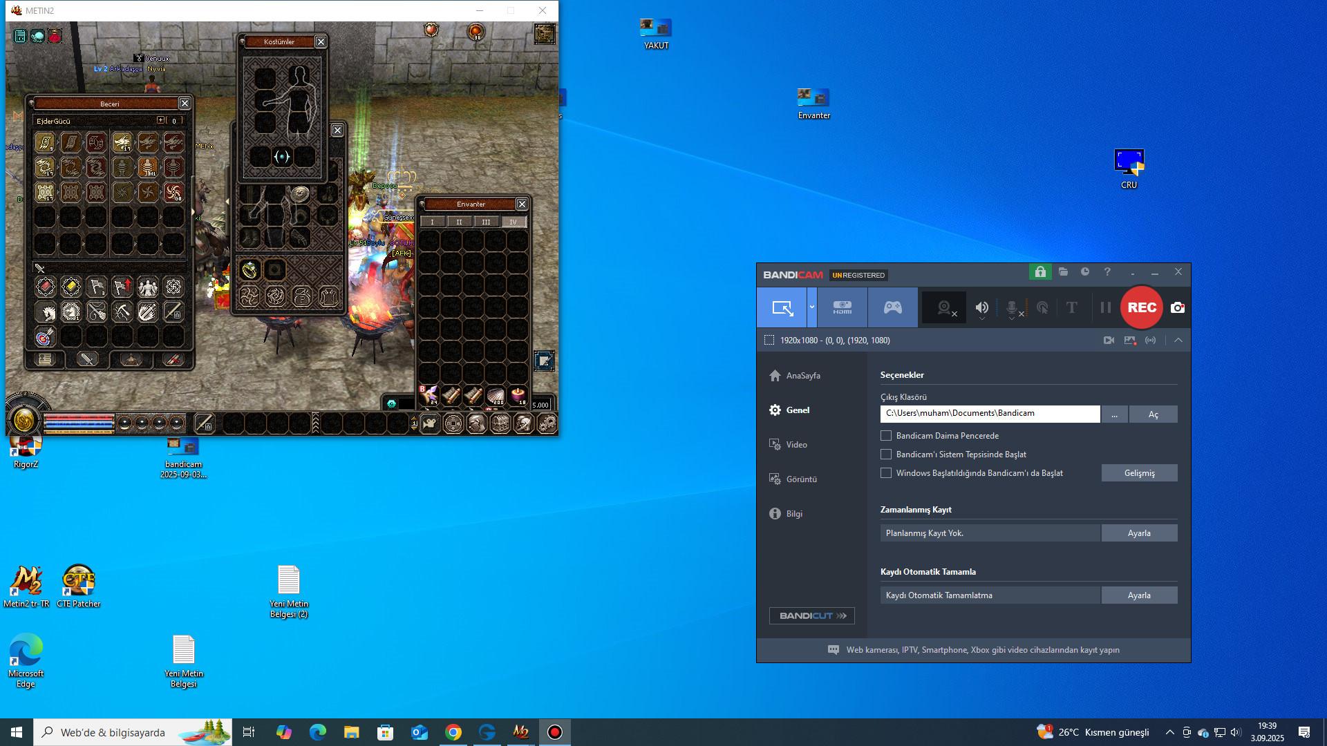Select inventory page III tab in Envanter
This screenshot has height=746, width=1327.
tap(486, 222)
